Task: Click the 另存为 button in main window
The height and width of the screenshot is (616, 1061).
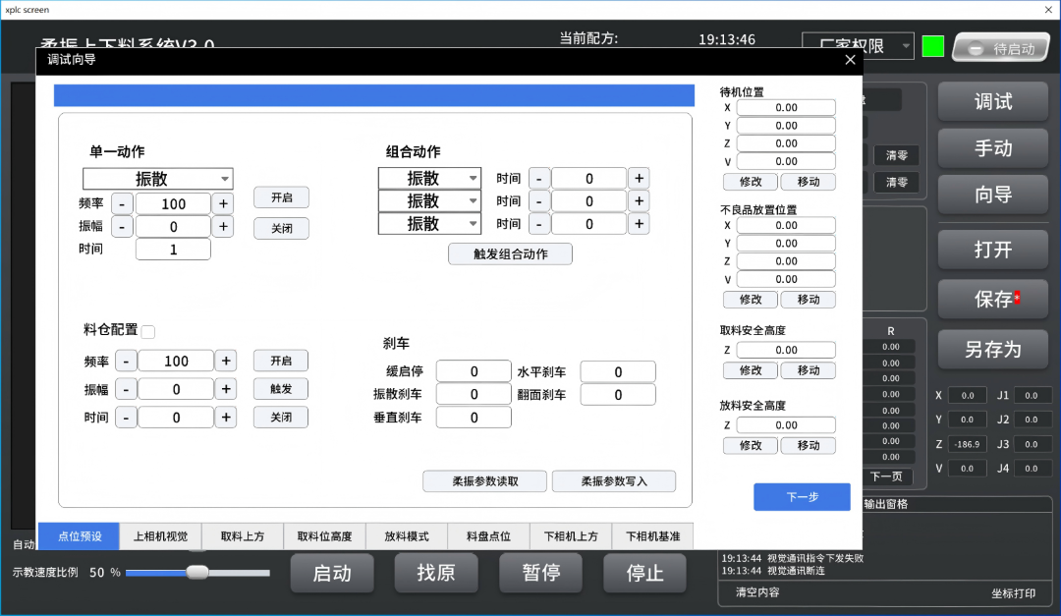Action: 992,350
